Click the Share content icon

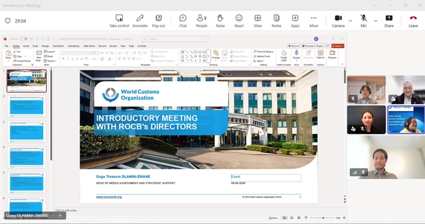pyautogui.click(x=389, y=18)
